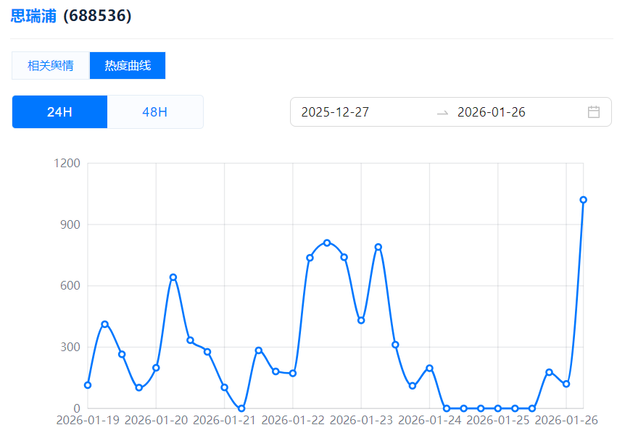
Task: Click the arrow between the two dates
Action: click(x=442, y=112)
